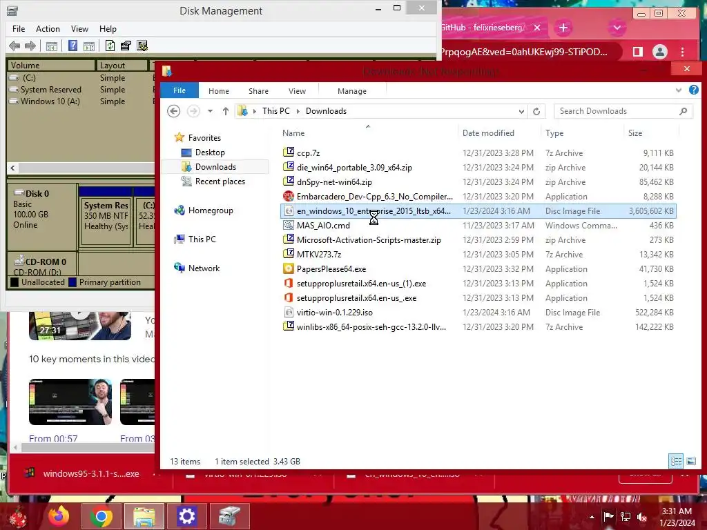Screen dimensions: 707x530
Task: Open Chrome from the taskbar
Action: [101, 516]
